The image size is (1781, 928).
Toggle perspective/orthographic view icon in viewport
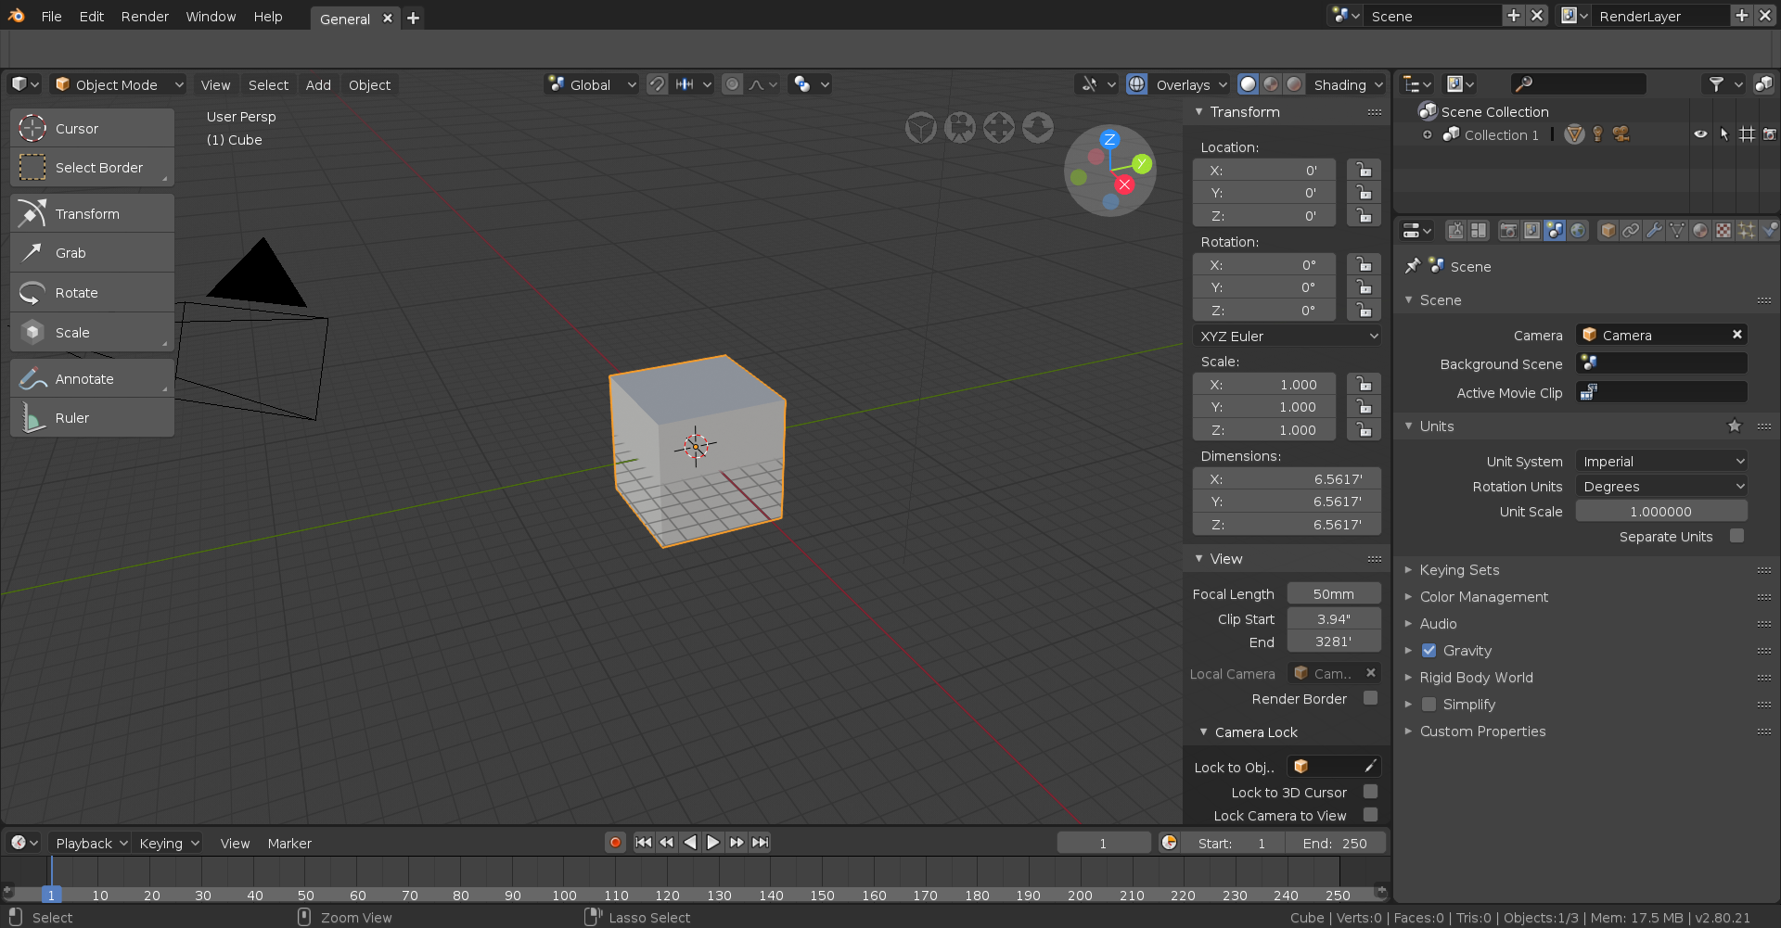pos(921,128)
